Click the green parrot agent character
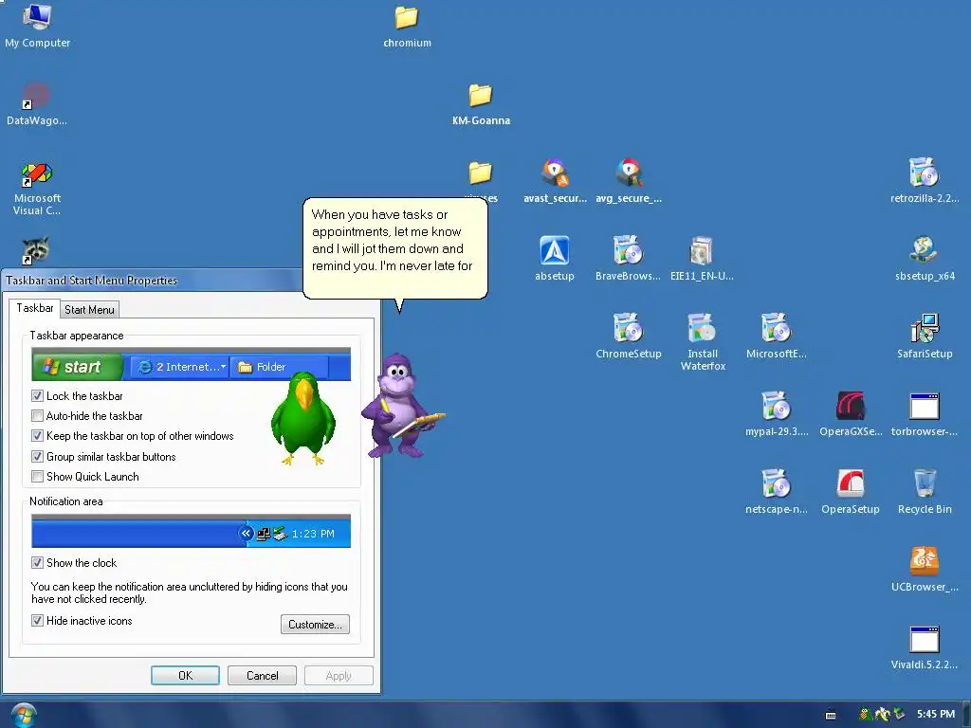The height and width of the screenshot is (728, 971). tap(302, 418)
